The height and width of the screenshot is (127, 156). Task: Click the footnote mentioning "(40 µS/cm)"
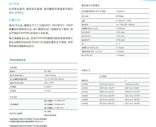(x=26, y=122)
